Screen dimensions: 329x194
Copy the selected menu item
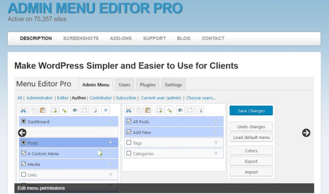33,110
